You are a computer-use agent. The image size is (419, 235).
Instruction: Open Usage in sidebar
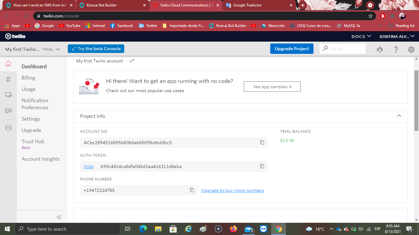(x=29, y=89)
